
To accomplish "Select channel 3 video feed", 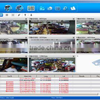I will point(88,27).
